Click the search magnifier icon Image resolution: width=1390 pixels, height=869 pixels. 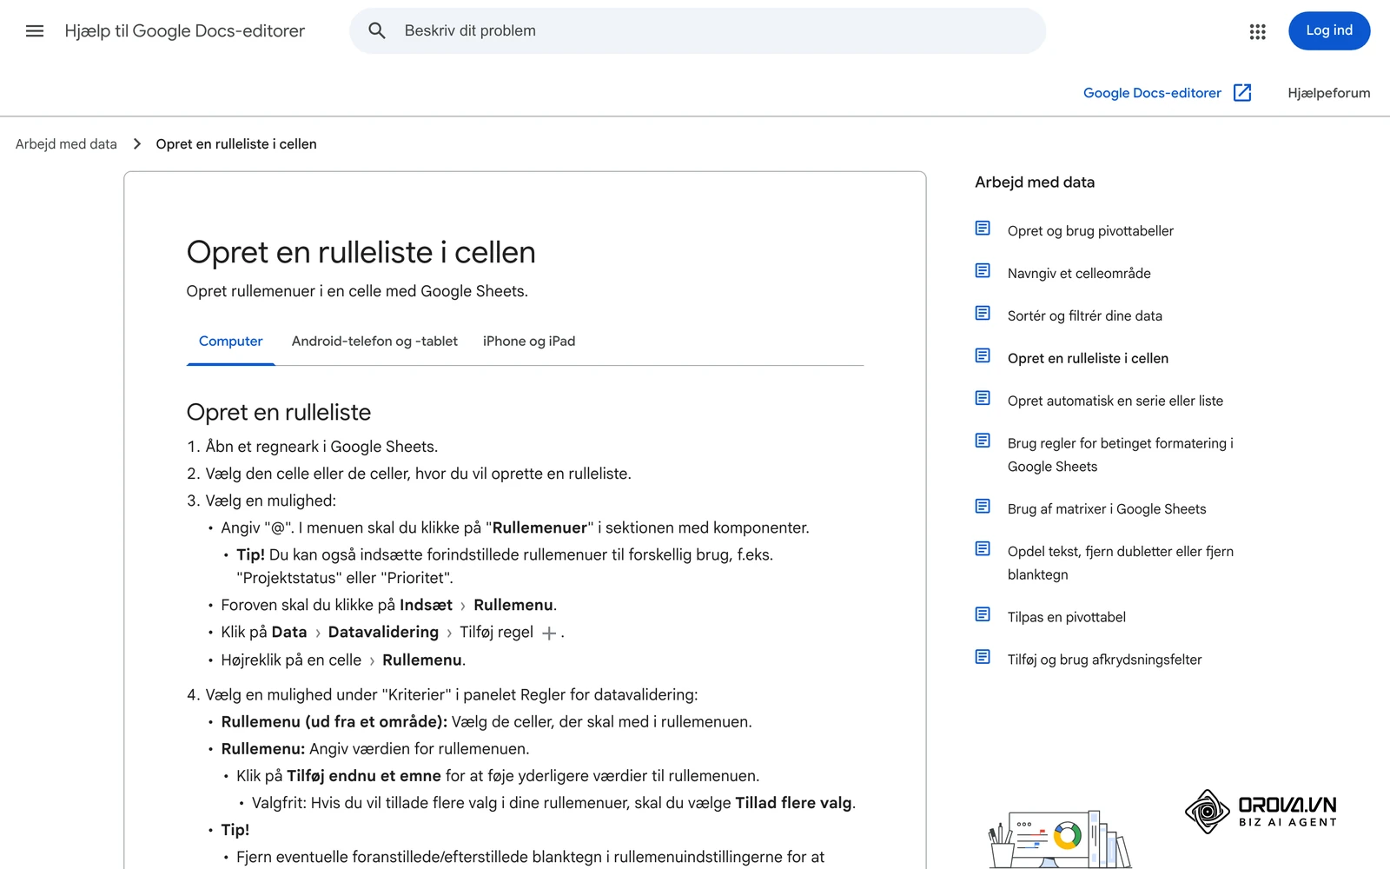point(377,31)
